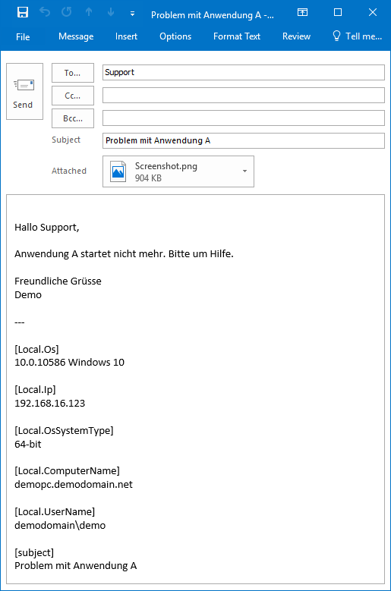Open the File menu
The image size is (391, 591).
[23, 36]
